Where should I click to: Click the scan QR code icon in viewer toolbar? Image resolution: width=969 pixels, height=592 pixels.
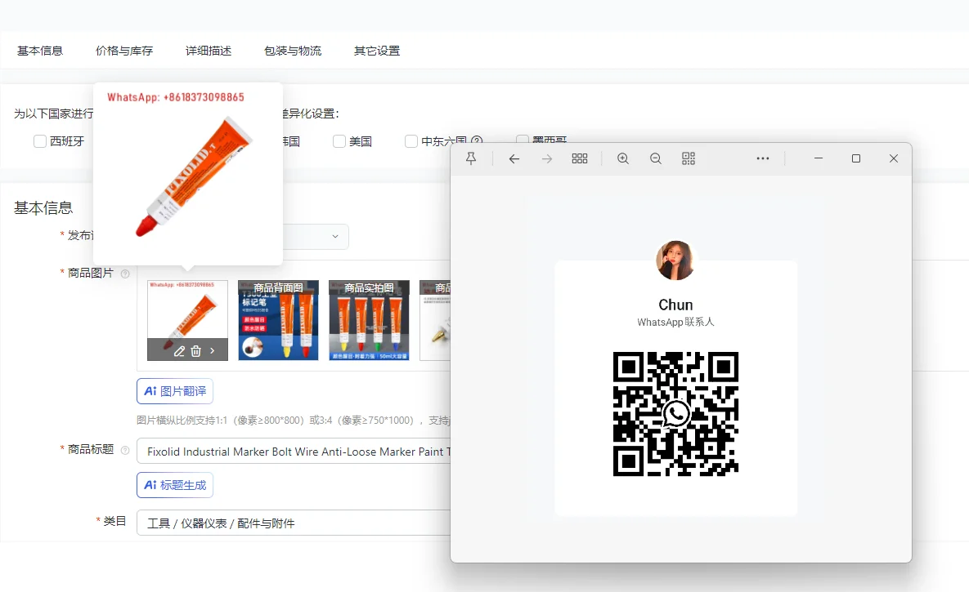click(x=689, y=158)
